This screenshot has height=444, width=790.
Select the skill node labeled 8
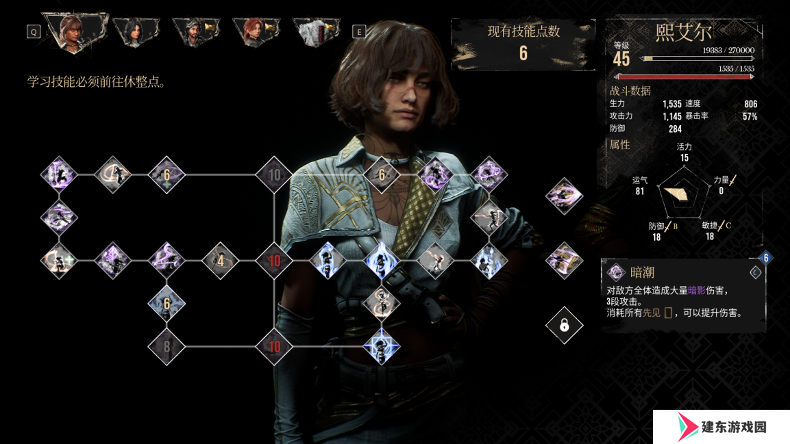coord(166,346)
